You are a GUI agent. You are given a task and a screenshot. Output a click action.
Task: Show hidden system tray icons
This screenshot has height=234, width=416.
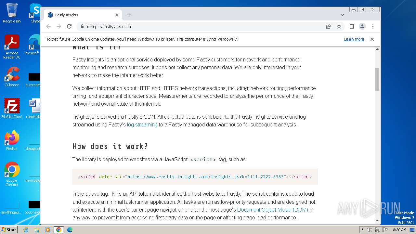362,230
